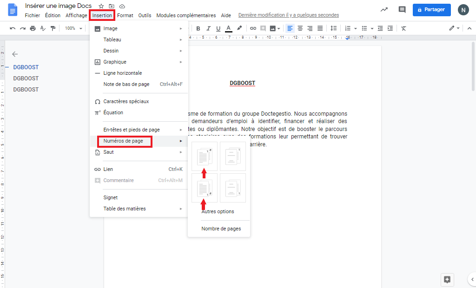Image resolution: width=476 pixels, height=288 pixels.
Task: Click the blue Partager button
Action: (x=431, y=9)
